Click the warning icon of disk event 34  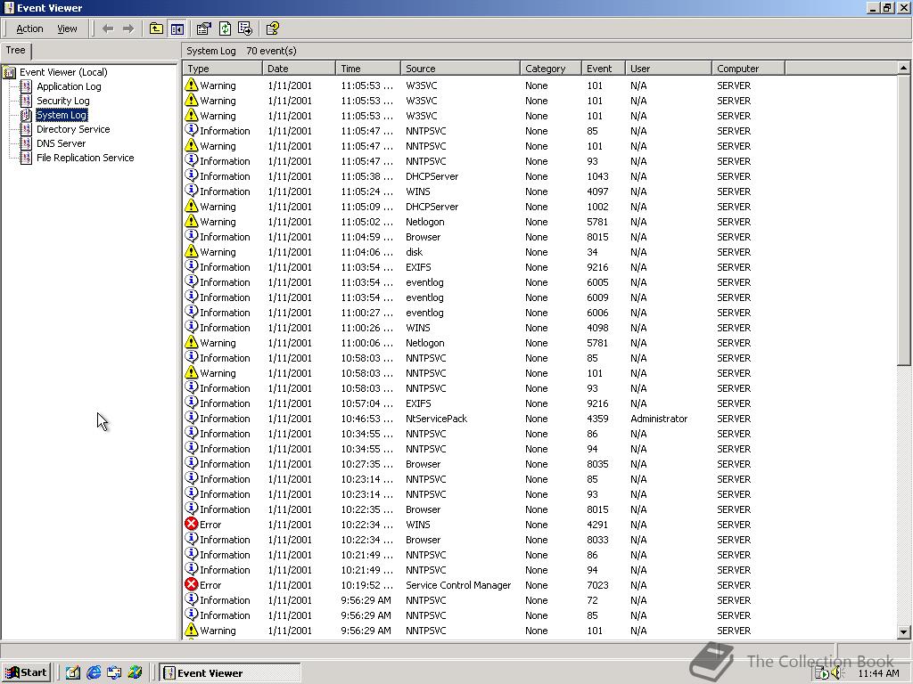(x=191, y=251)
